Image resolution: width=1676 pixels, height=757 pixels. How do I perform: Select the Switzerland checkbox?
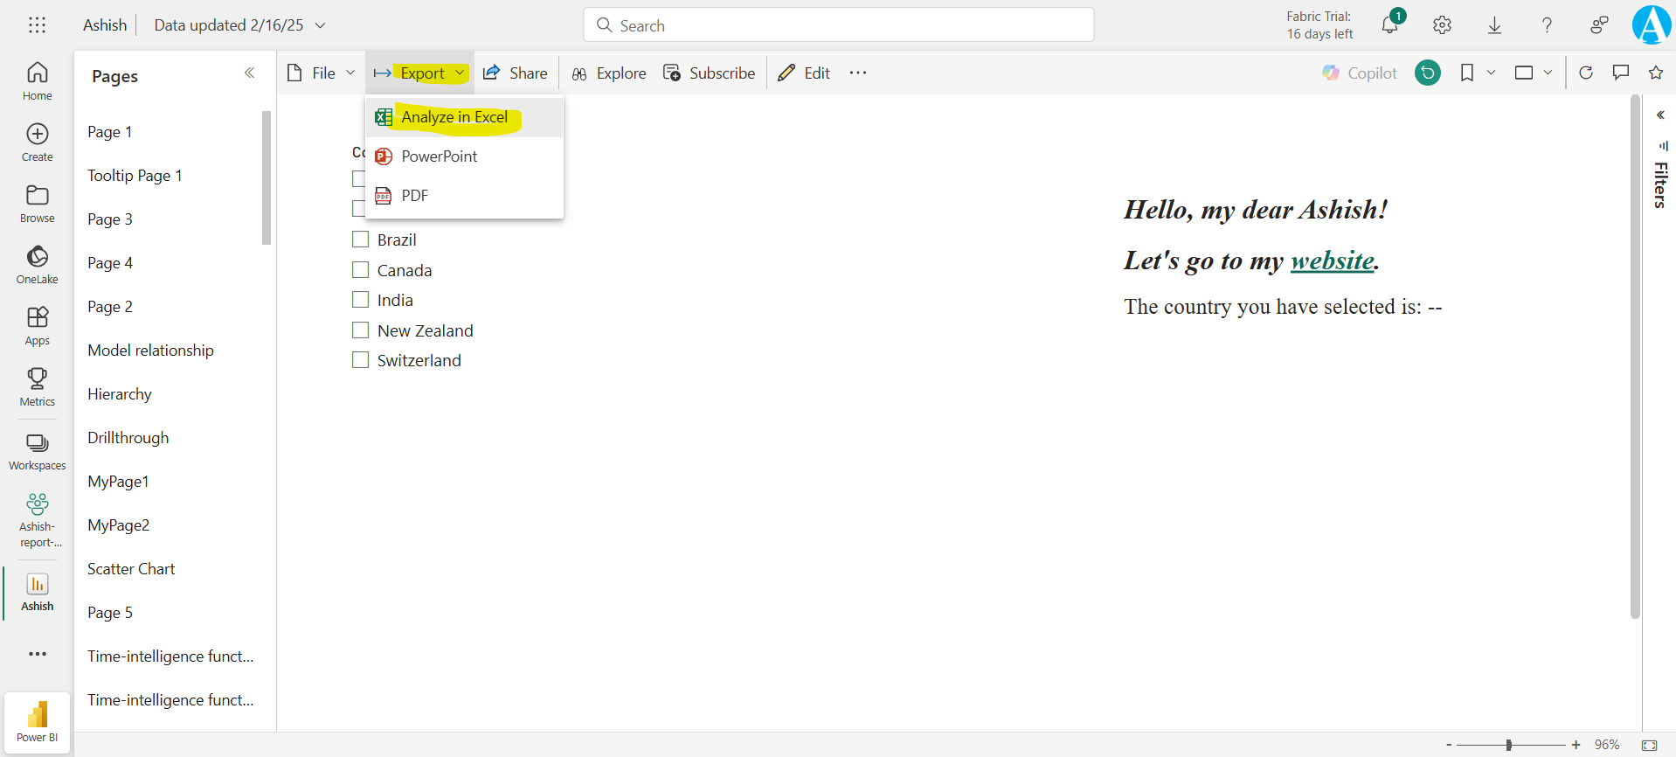coord(360,360)
